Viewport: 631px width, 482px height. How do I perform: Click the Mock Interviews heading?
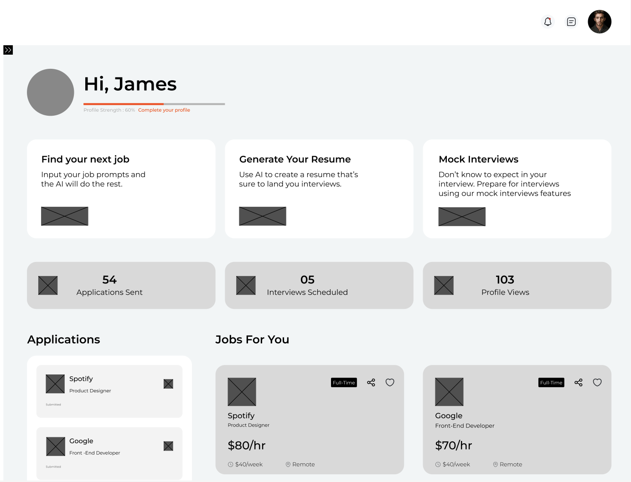(479, 159)
